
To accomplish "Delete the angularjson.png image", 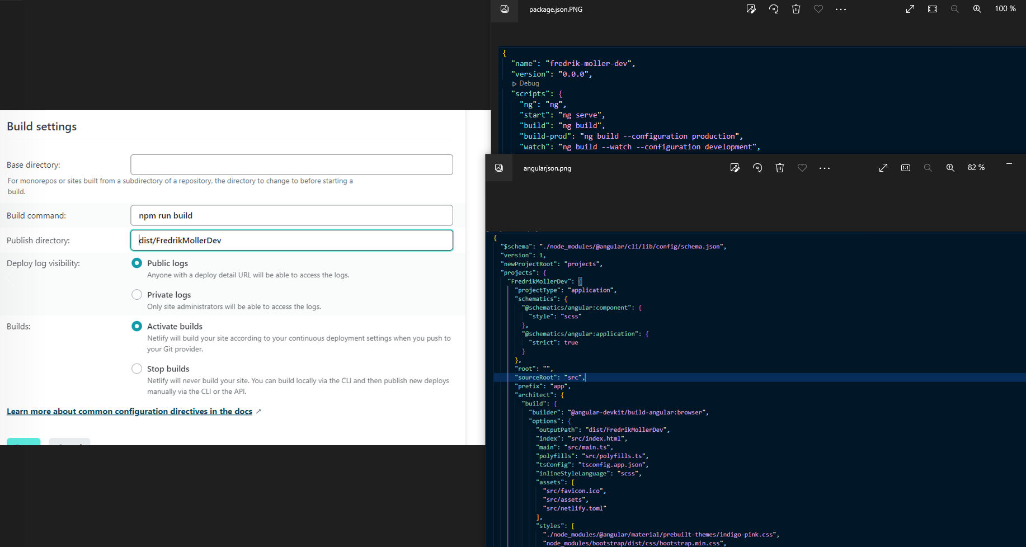I will point(780,168).
